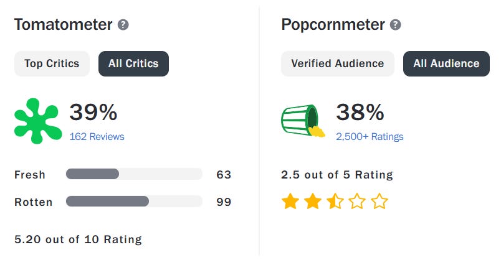Click the Tomatometer help question mark icon
The width and height of the screenshot is (501, 260).
(x=124, y=25)
